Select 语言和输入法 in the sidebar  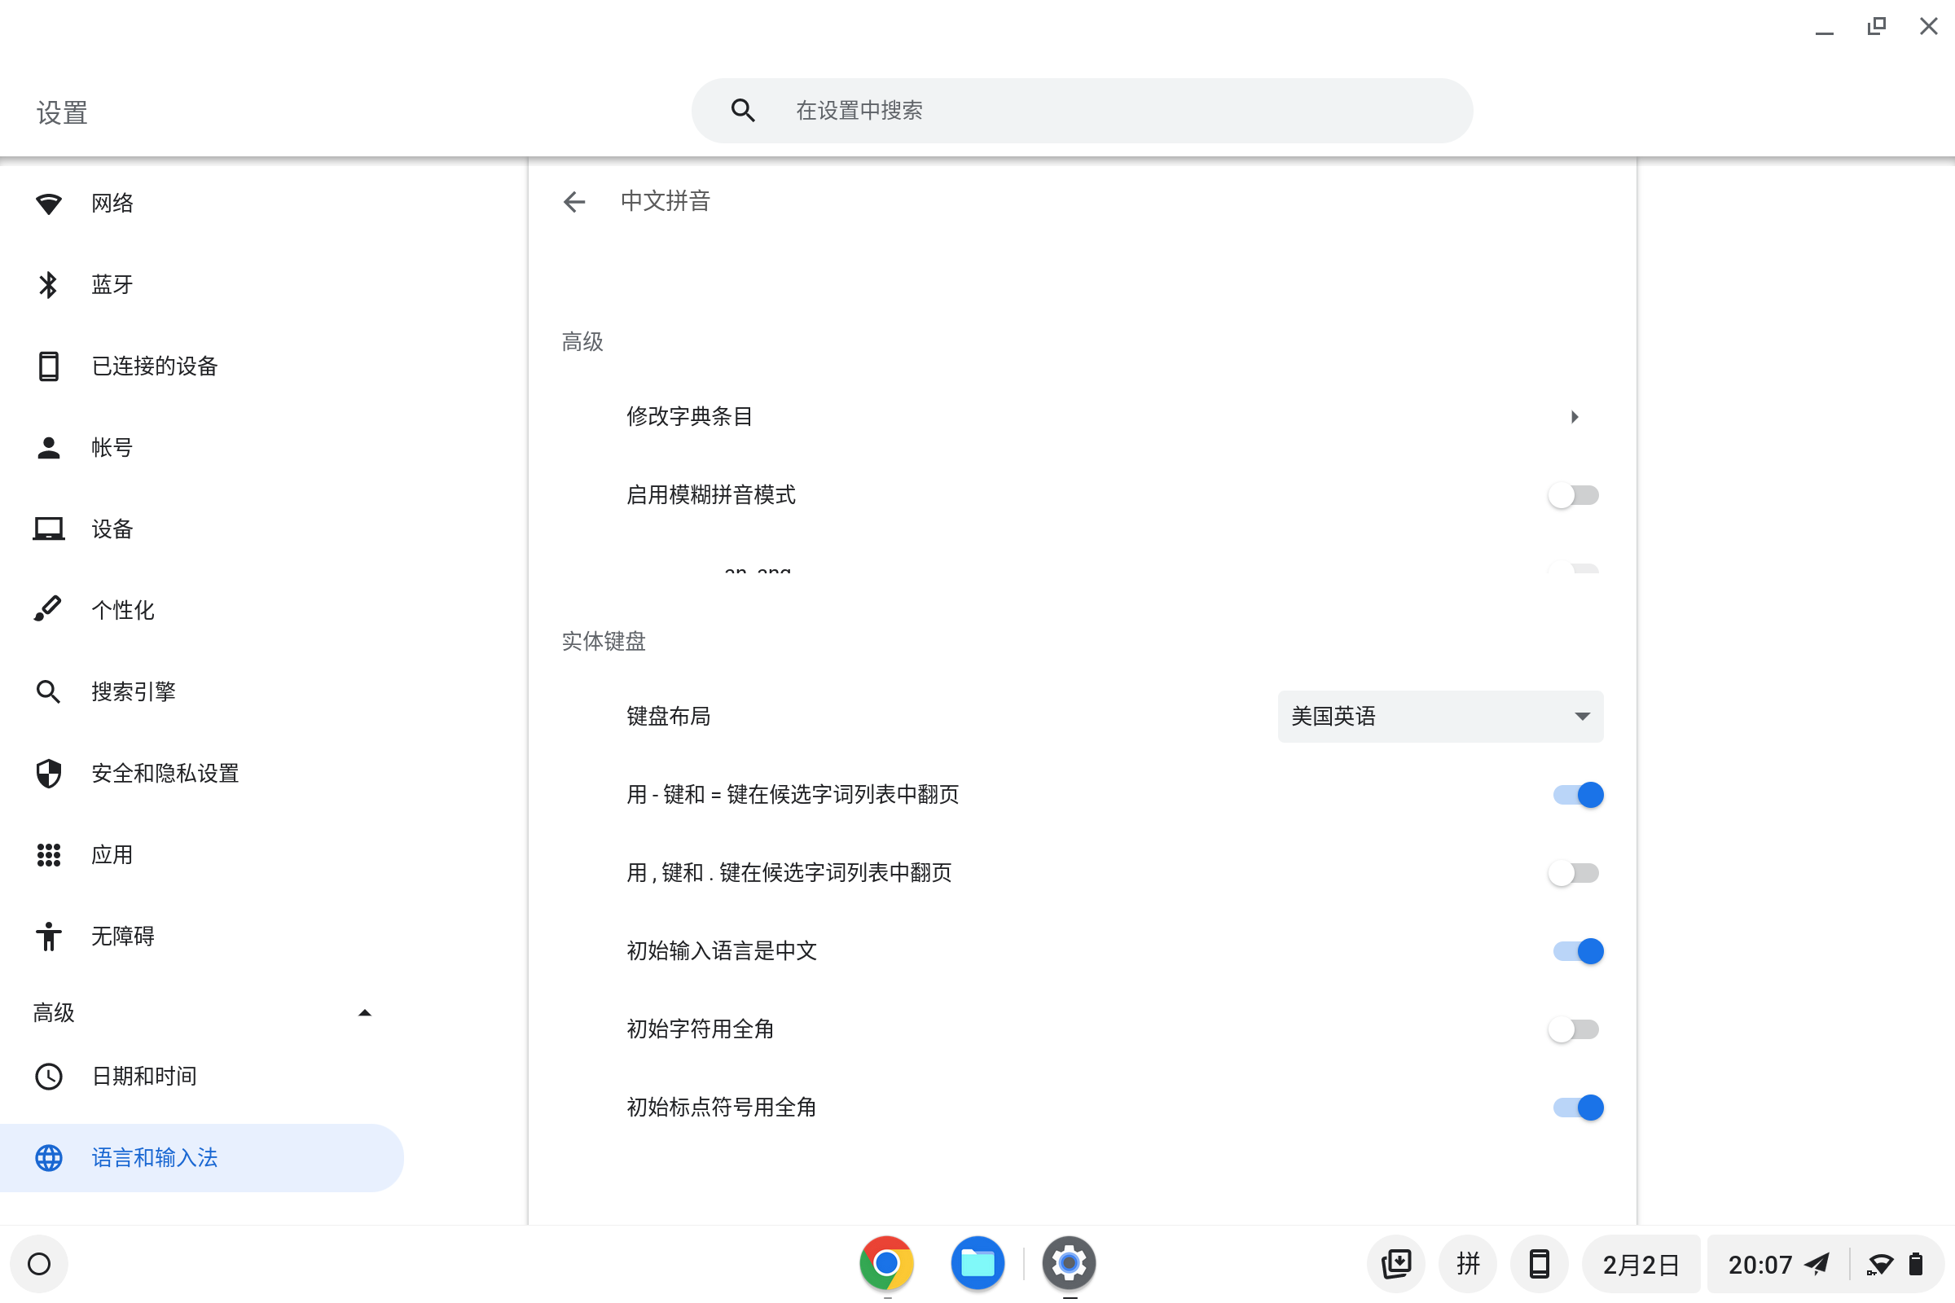tap(155, 1156)
